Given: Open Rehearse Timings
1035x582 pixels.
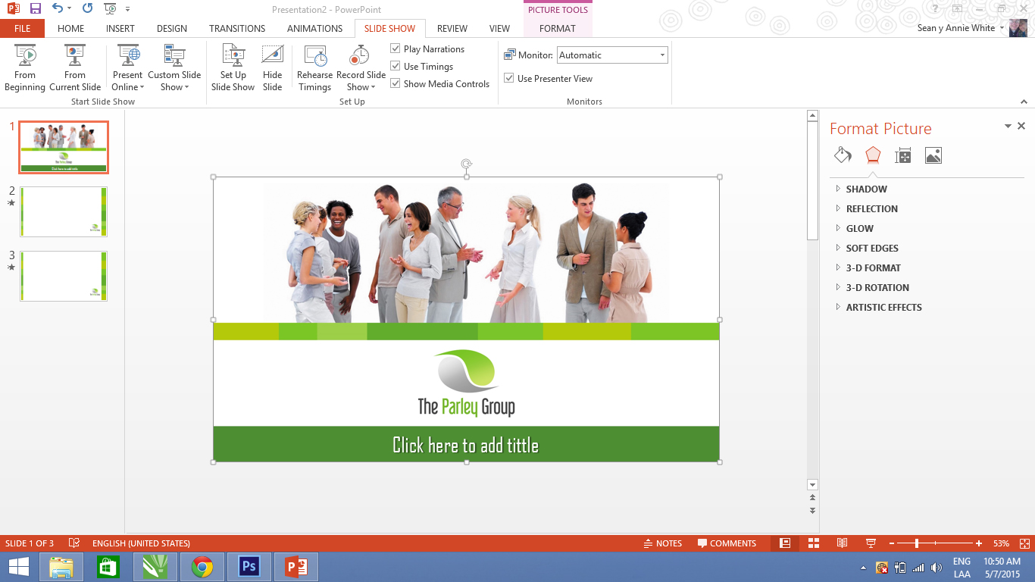Looking at the screenshot, I should click(x=314, y=67).
